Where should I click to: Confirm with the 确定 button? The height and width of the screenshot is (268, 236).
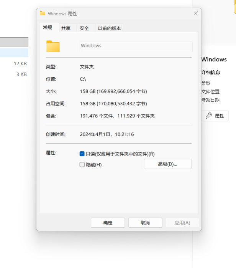108,223
